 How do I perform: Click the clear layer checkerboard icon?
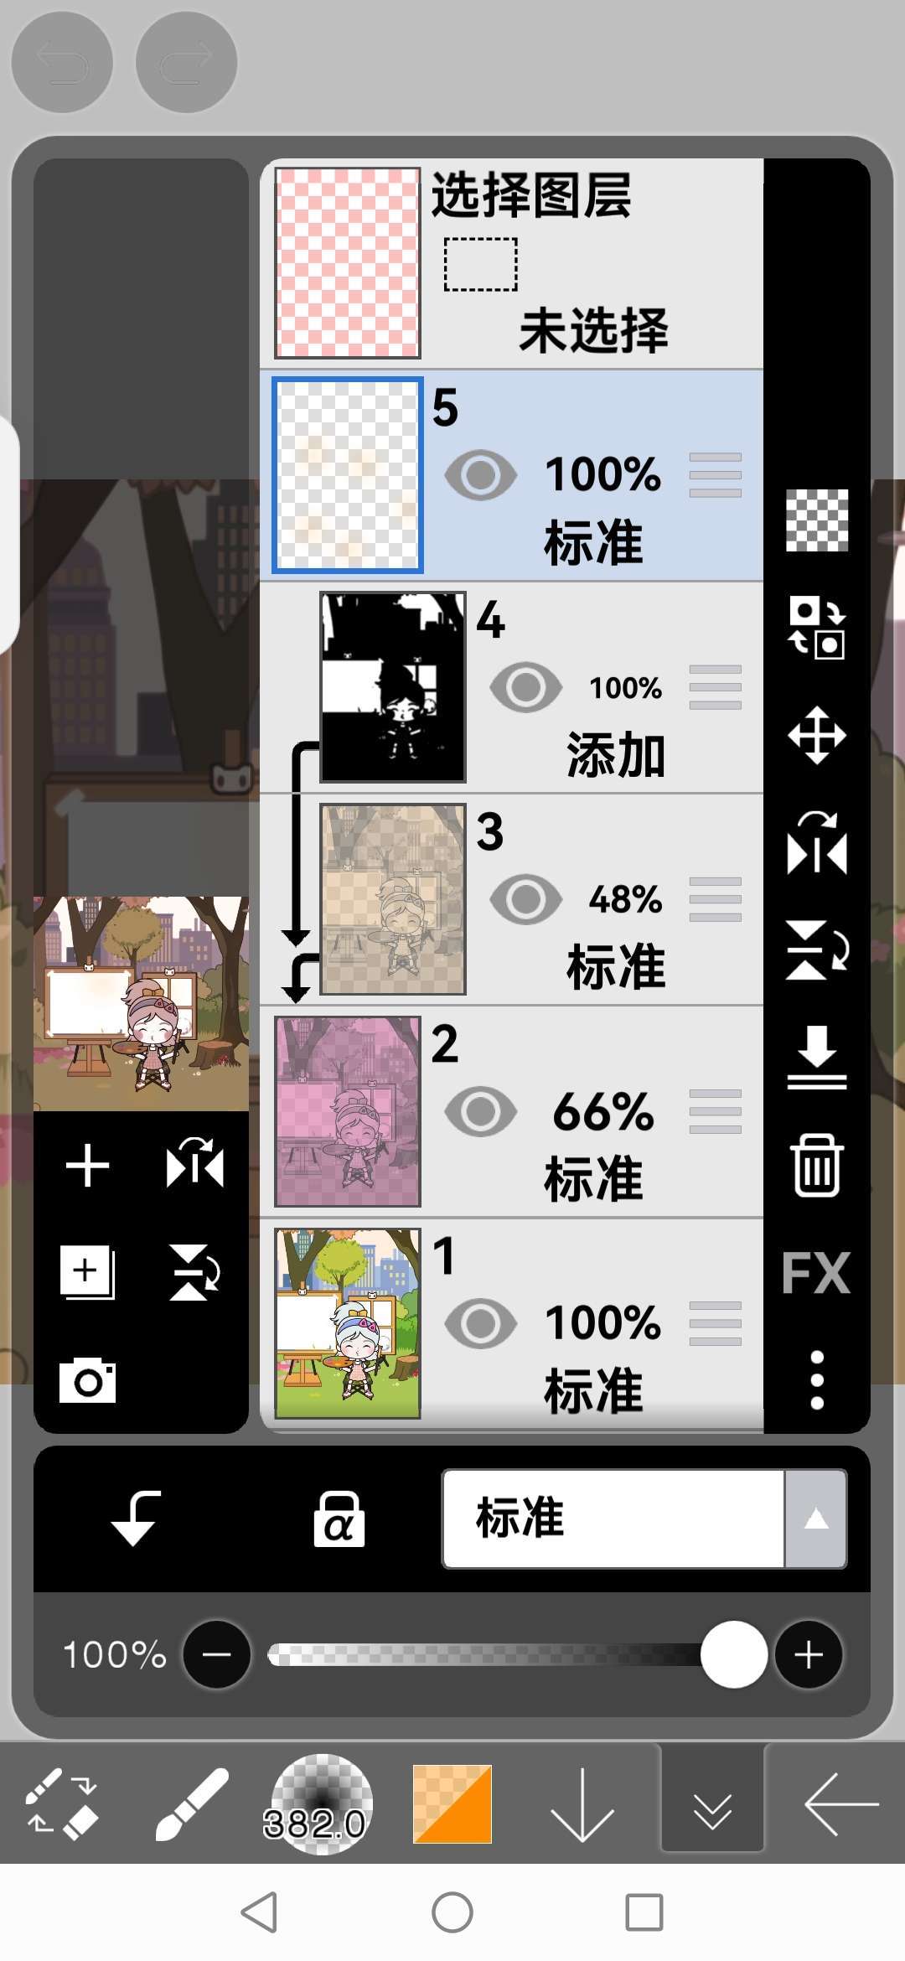[816, 520]
